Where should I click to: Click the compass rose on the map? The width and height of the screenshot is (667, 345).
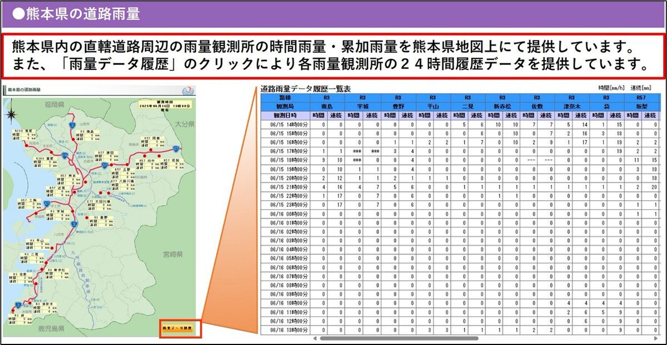pyautogui.click(x=12, y=115)
